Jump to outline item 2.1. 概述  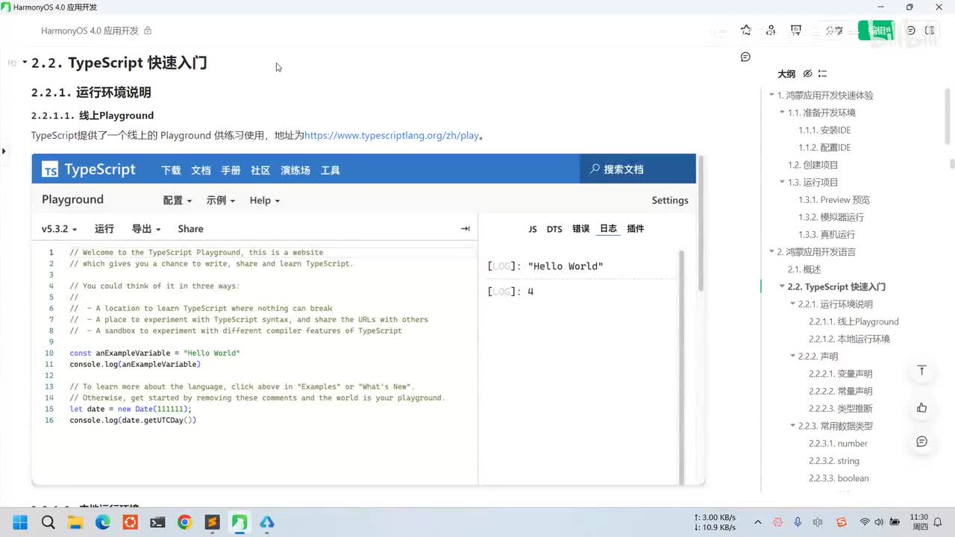(x=804, y=269)
